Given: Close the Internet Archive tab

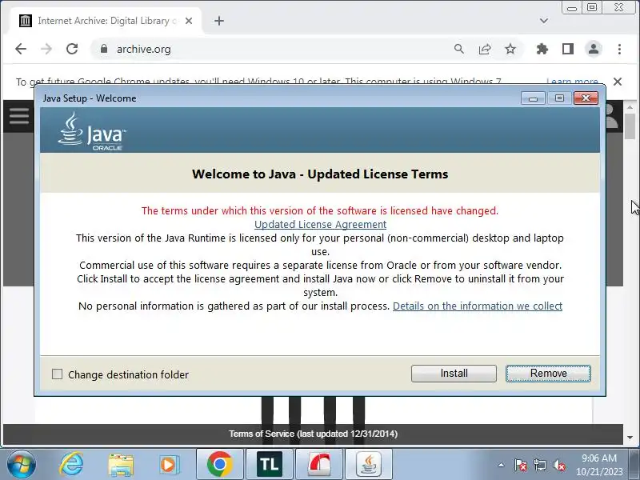Looking at the screenshot, I should pyautogui.click(x=189, y=21).
